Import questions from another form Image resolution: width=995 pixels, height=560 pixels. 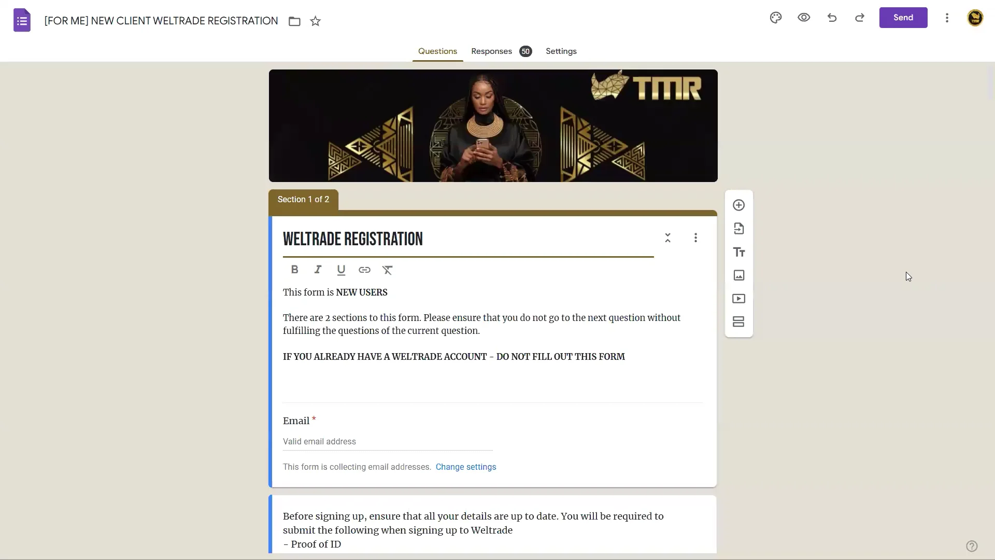[x=738, y=228]
